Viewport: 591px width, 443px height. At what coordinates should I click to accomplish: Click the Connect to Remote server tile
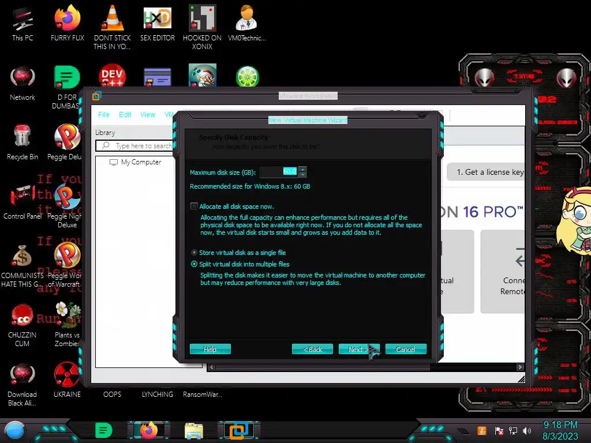tap(503, 271)
